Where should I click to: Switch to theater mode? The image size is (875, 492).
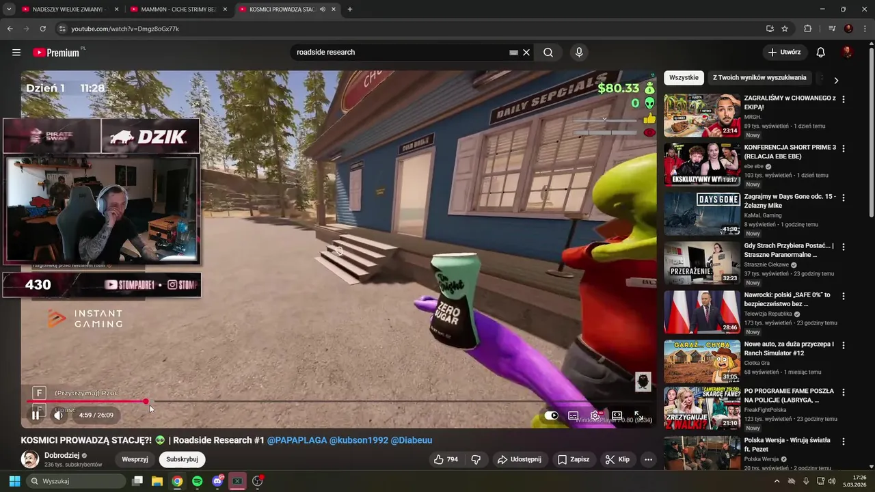(x=617, y=415)
